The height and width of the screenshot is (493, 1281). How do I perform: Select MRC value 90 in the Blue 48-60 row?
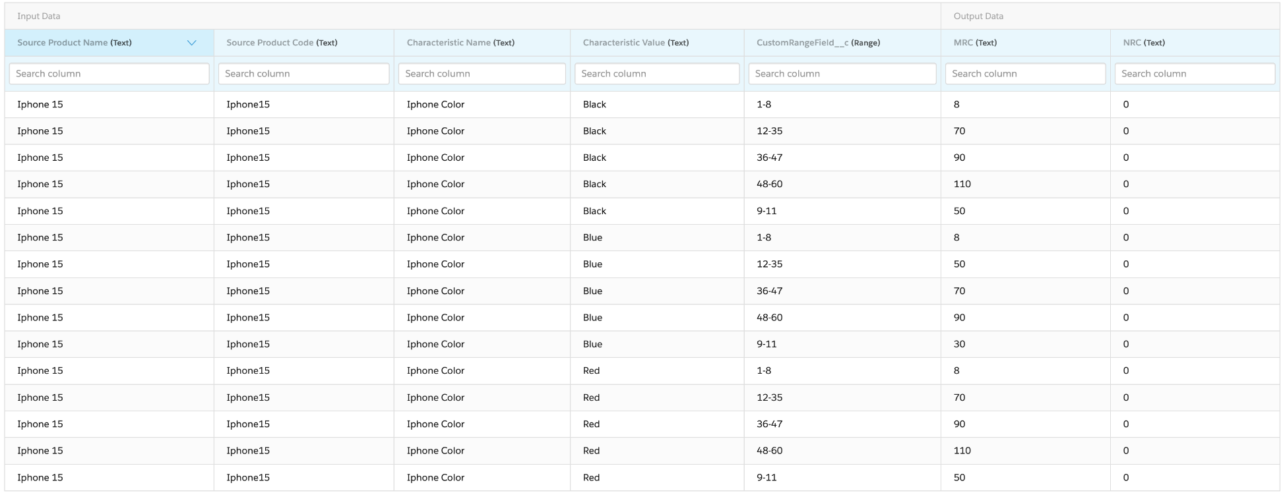pyautogui.click(x=1026, y=318)
